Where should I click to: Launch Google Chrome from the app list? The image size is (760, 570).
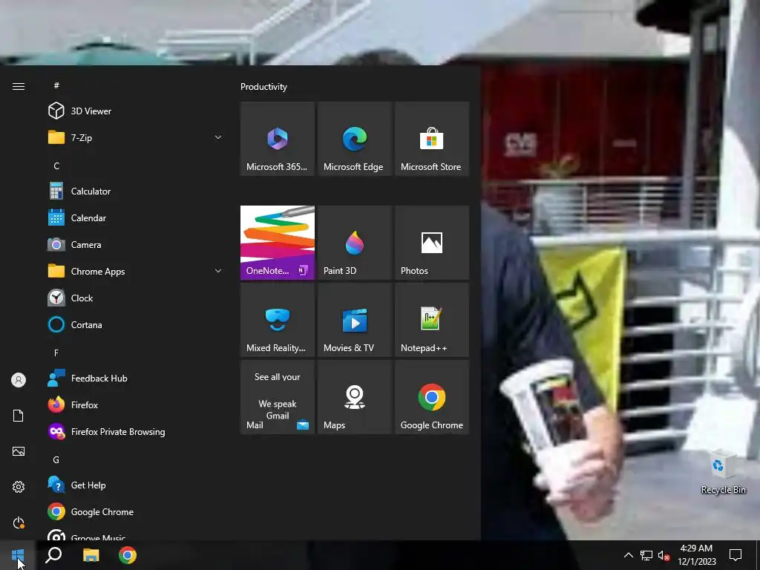pos(136,511)
